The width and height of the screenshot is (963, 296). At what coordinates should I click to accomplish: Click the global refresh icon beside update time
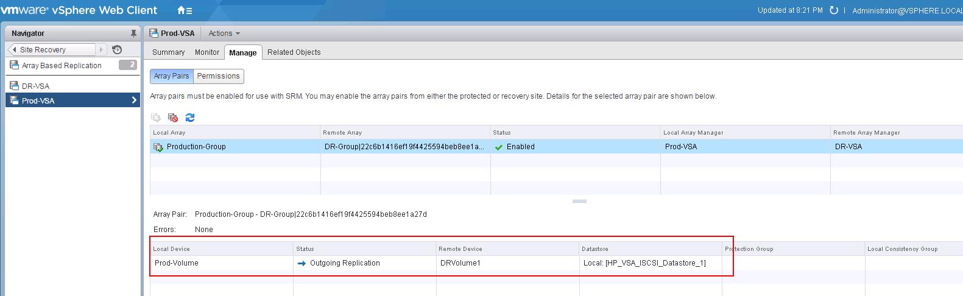834,10
